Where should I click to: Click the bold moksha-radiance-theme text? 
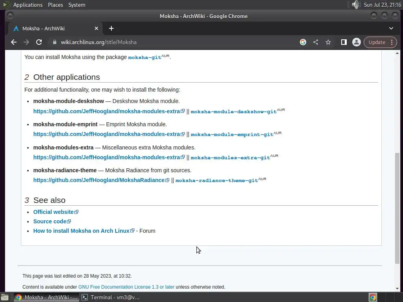coord(65,170)
